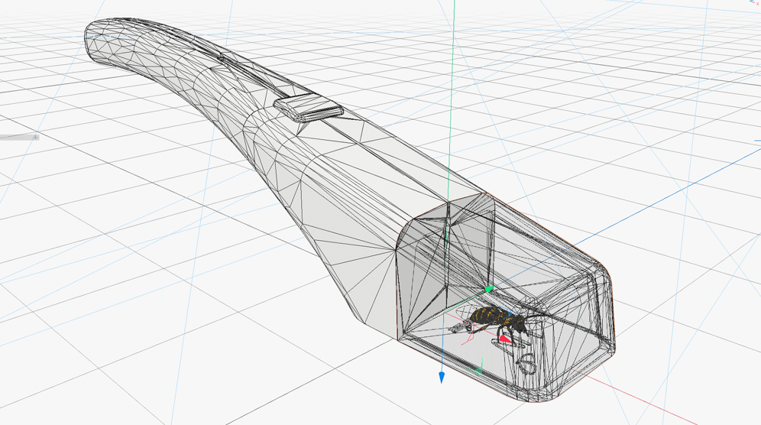This screenshot has width=761, height=425.
Task: Select the blue downward arrow gizmo handle
Action: [441, 378]
